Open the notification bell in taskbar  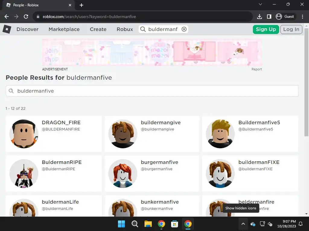coord(301,224)
